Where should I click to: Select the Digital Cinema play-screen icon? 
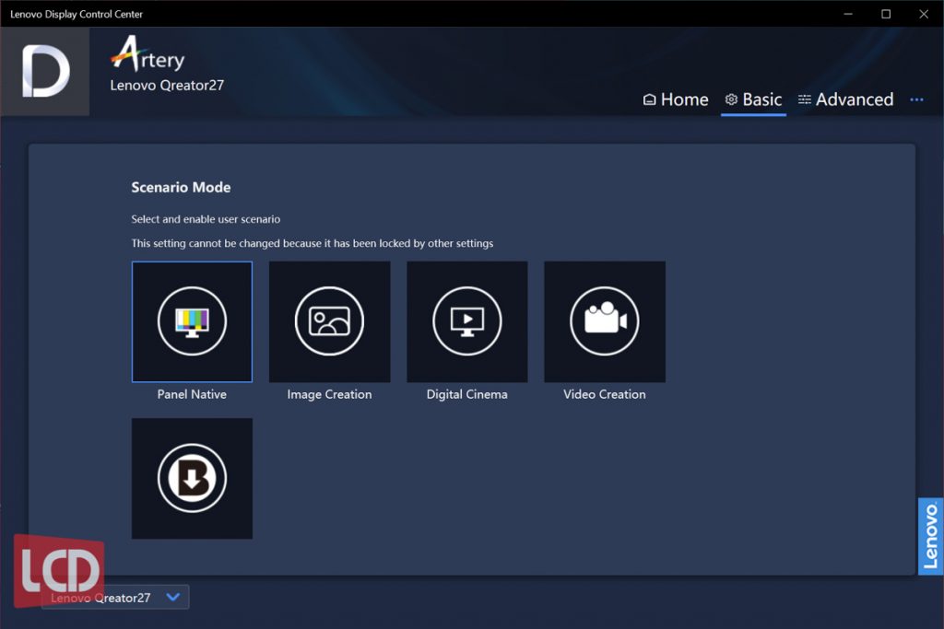[466, 321]
